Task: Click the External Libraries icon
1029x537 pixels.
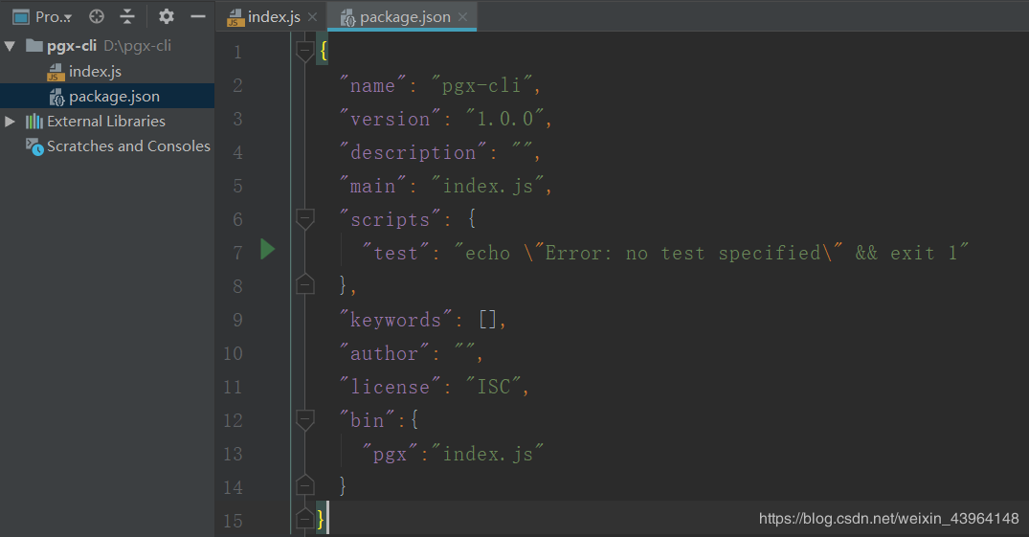Action: click(34, 122)
